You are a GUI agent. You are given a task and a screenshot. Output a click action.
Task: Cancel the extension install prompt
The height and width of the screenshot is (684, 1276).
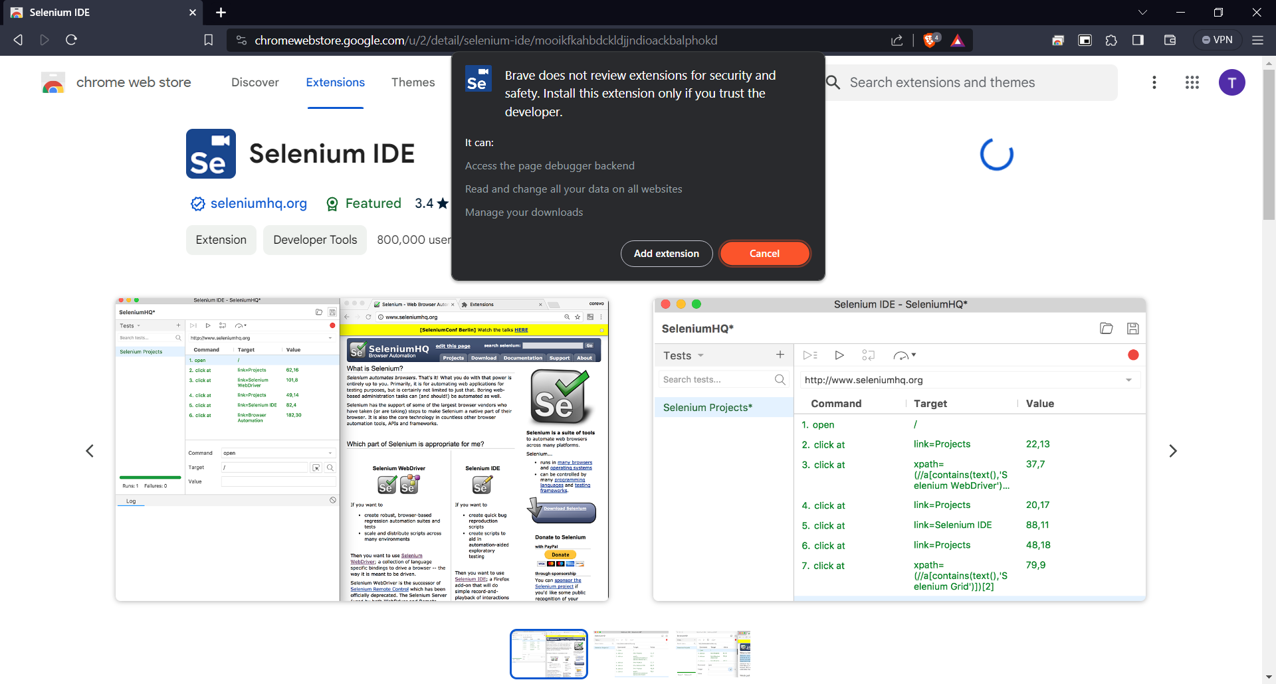(764, 254)
